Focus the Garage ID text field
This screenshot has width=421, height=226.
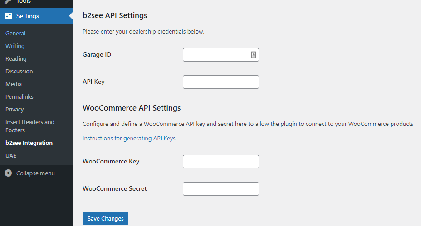click(x=216, y=55)
